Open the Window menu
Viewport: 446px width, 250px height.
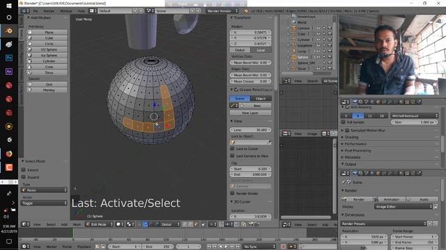pos(66,11)
